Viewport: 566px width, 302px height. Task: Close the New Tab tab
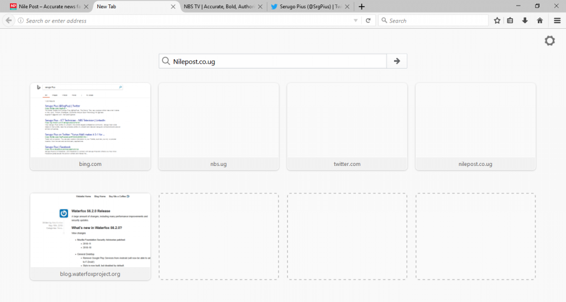coord(173,7)
